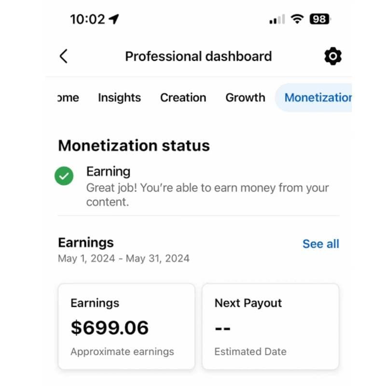Viewport: 386px width, 387px height.
Task: Open the Growth tab
Action: [x=245, y=97]
